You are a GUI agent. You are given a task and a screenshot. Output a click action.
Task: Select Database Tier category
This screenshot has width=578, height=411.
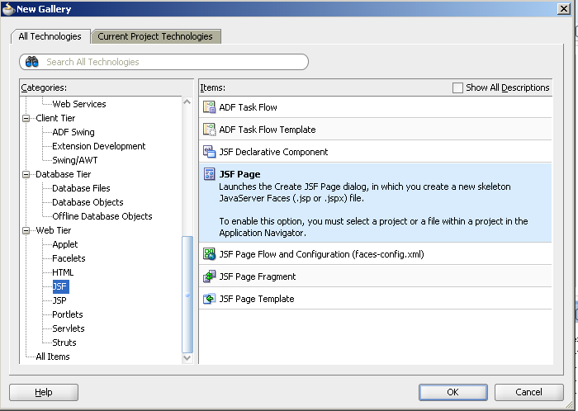[63, 174]
